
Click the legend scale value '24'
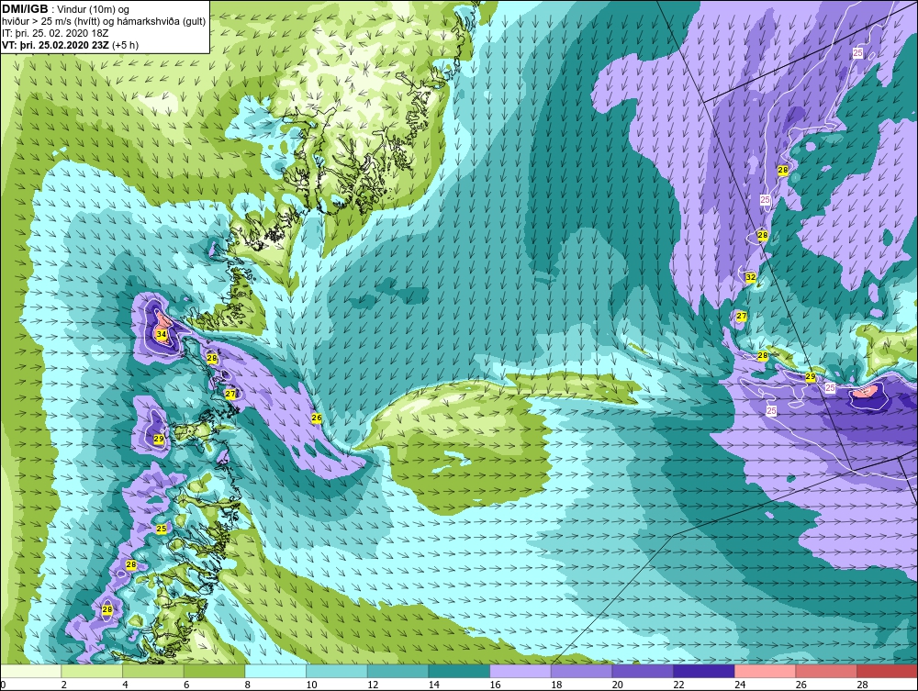tap(740, 685)
